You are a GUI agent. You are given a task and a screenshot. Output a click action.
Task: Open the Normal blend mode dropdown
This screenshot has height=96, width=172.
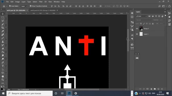(x=144, y=20)
